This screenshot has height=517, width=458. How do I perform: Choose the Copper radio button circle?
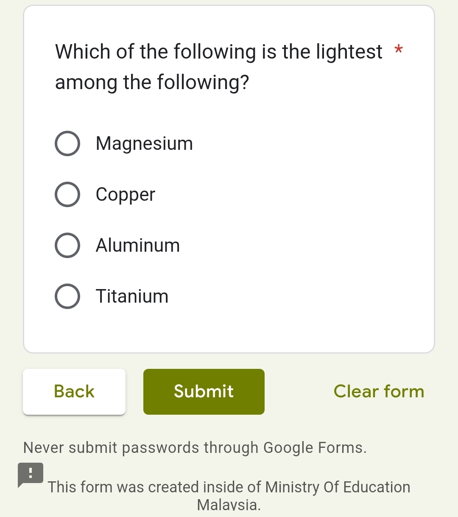pos(67,194)
